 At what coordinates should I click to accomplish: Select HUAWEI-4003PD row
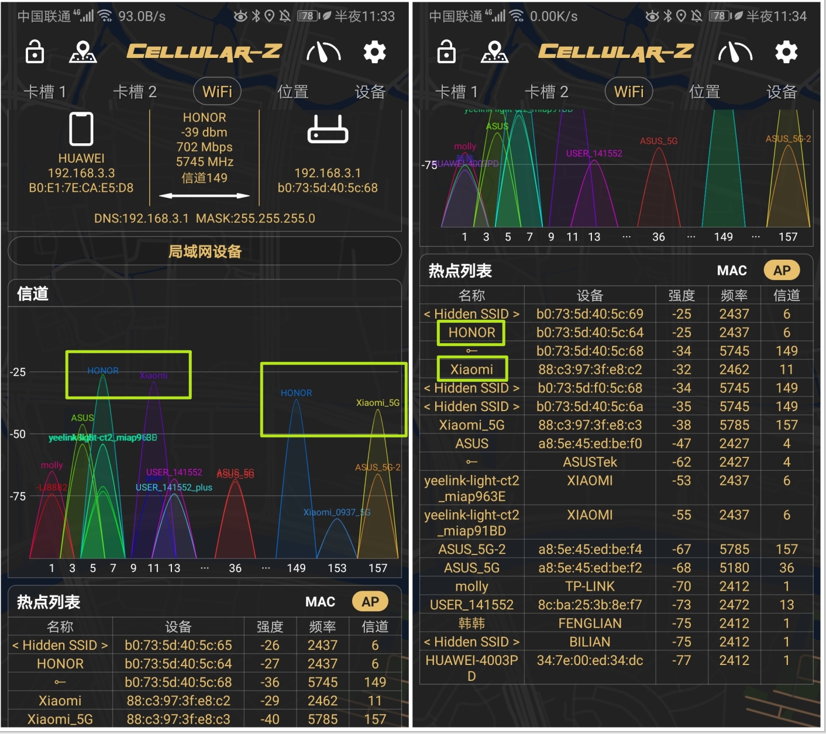pyautogui.click(x=617, y=668)
